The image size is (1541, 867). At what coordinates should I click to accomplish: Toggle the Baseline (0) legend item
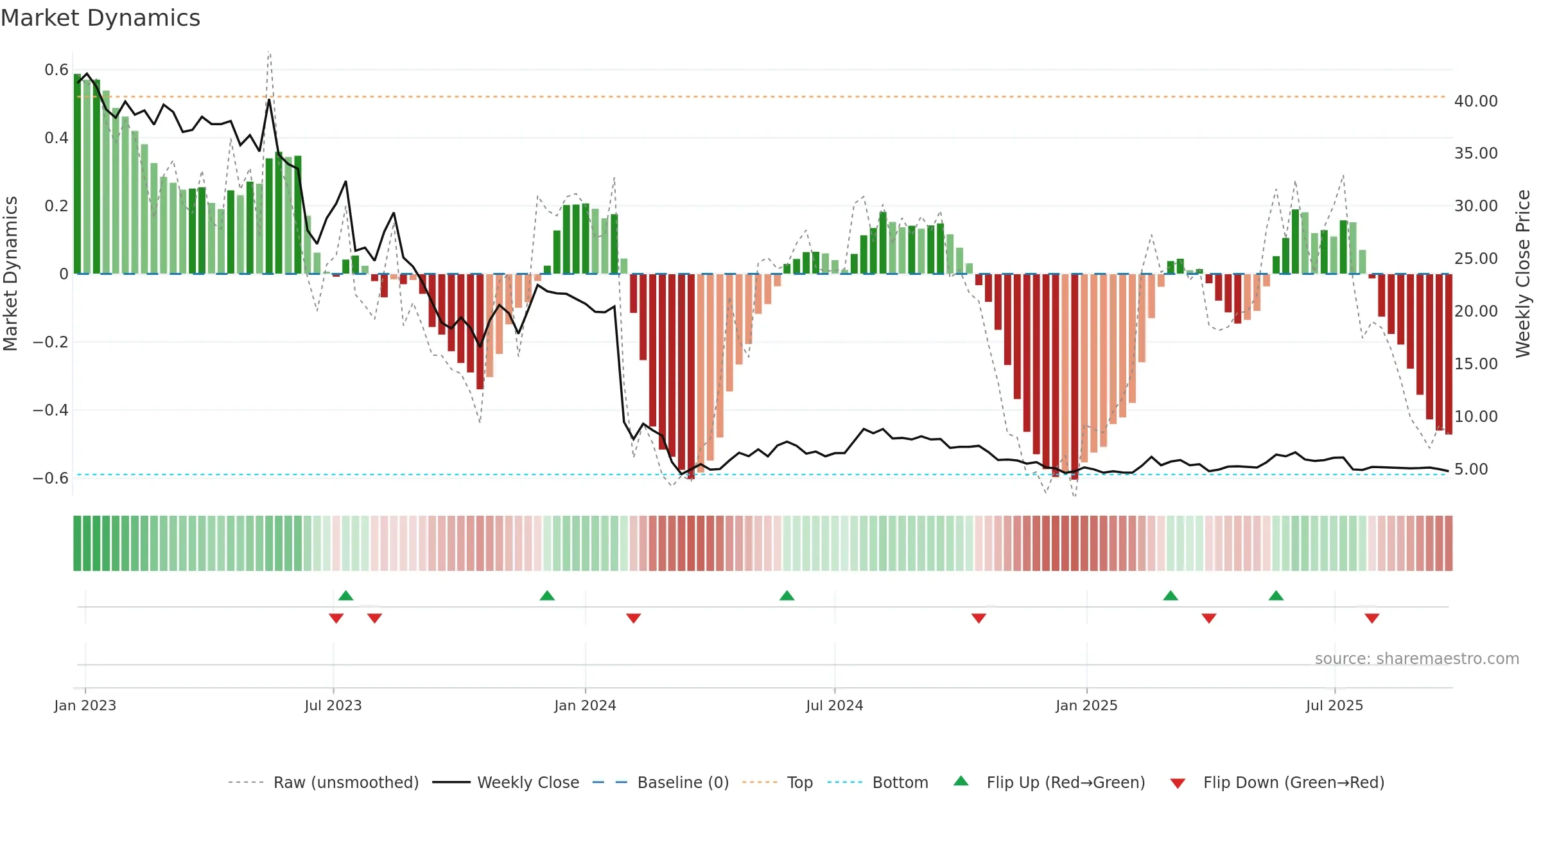[x=661, y=782]
